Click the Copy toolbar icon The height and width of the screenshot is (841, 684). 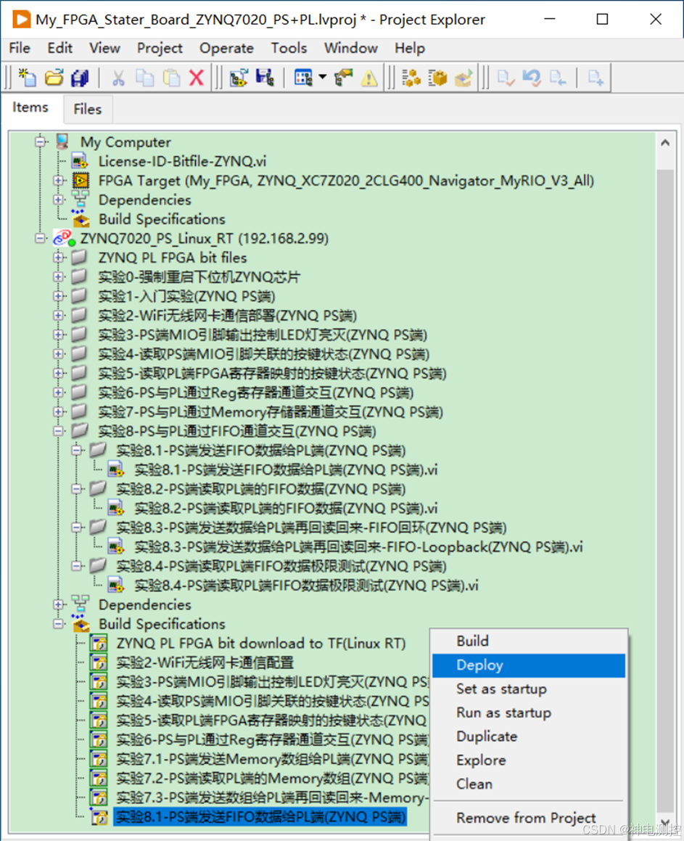click(145, 78)
